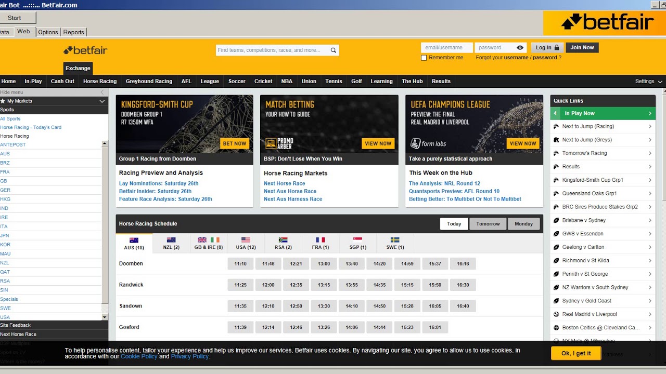Click Sandown 14:10 race time
The image size is (666, 374).
point(352,306)
